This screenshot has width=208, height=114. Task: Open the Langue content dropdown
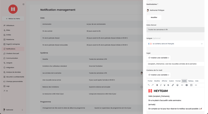pos(175,44)
